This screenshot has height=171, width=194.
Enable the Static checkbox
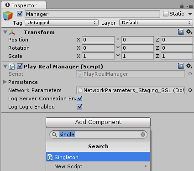point(166,14)
